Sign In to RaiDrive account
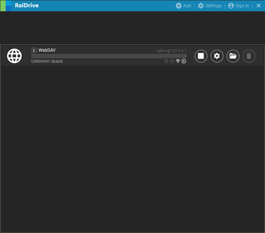This screenshot has width=265, height=233. [x=238, y=6]
